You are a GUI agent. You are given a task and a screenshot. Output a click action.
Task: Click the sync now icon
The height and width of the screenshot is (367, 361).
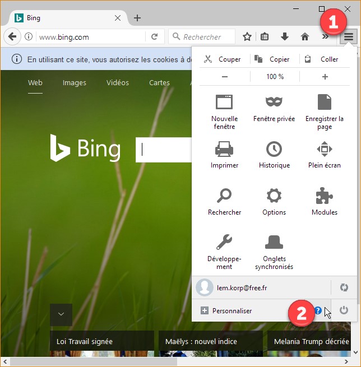click(344, 287)
